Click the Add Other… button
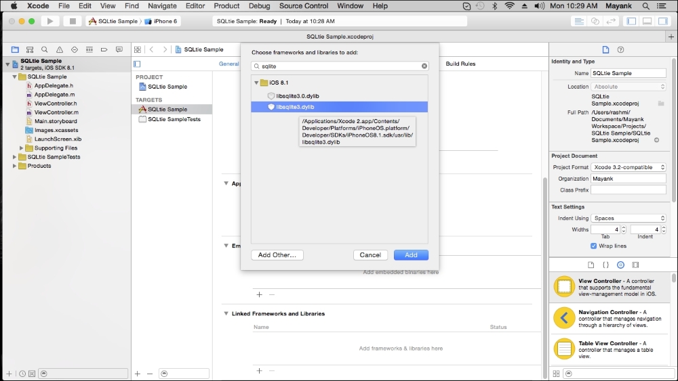Screen dimensions: 678x381 [277, 255]
